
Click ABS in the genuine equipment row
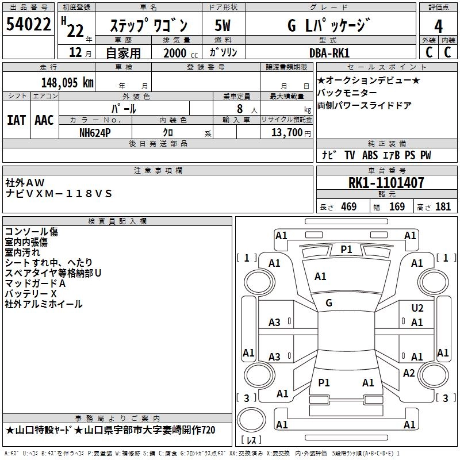(370, 155)
